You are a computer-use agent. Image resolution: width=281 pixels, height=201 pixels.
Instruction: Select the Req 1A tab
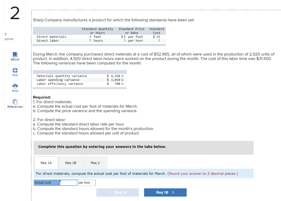46,162
